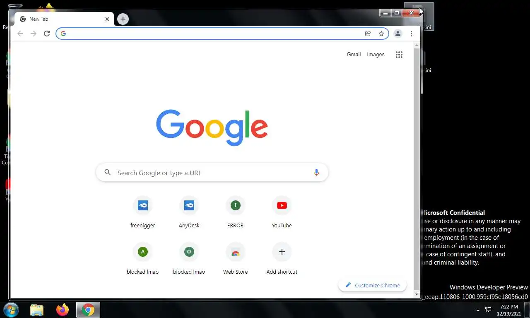This screenshot has height=318, width=530.
Task: Click the Google logo
Action: [212, 128]
